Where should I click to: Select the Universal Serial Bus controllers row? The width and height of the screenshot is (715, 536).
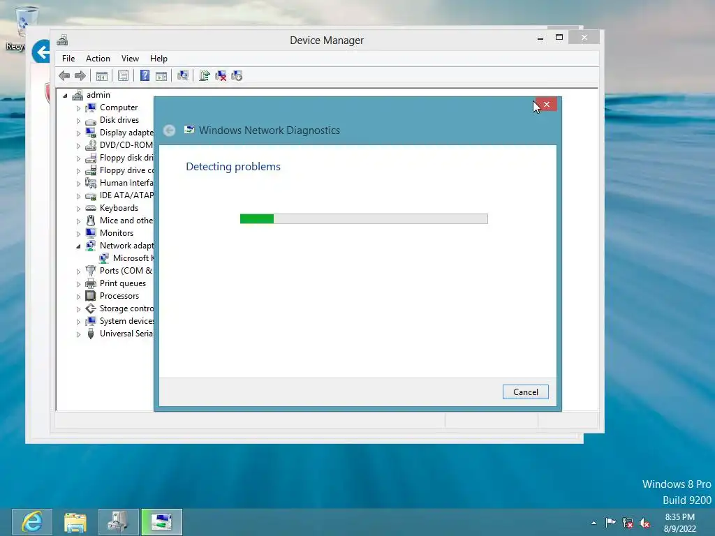119,334
